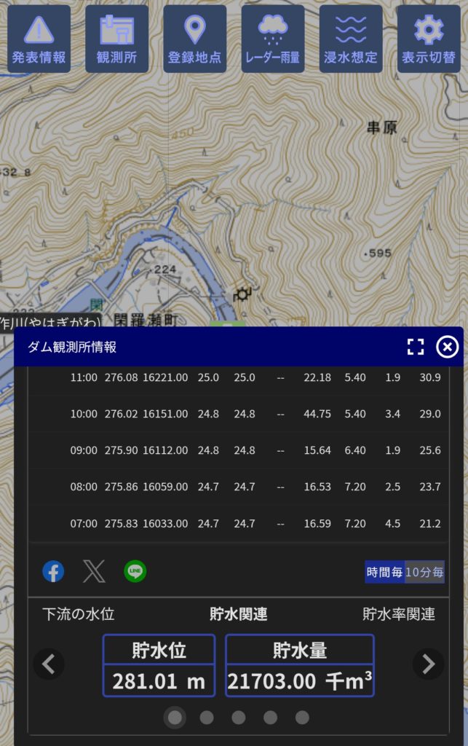Switch to 10分毎 ten-minute data

424,573
